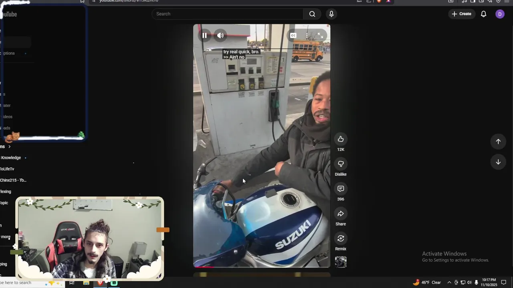Open Task View on the taskbar
Viewport: 513px width, 288px height.
(72, 283)
